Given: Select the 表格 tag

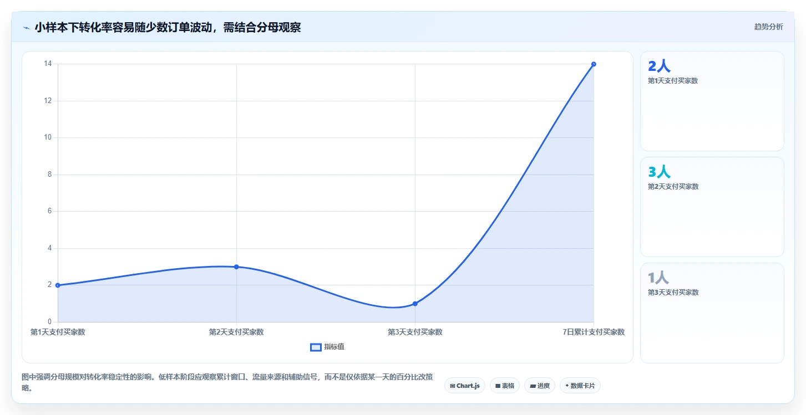Looking at the screenshot, I should (x=505, y=386).
